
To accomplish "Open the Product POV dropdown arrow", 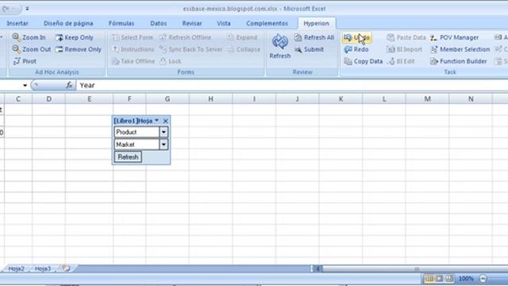I will pyautogui.click(x=164, y=132).
